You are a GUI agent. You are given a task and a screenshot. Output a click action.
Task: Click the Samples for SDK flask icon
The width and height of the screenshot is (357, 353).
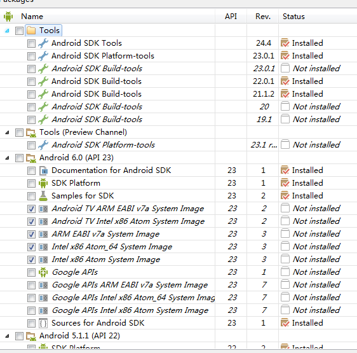pyautogui.click(x=43, y=196)
